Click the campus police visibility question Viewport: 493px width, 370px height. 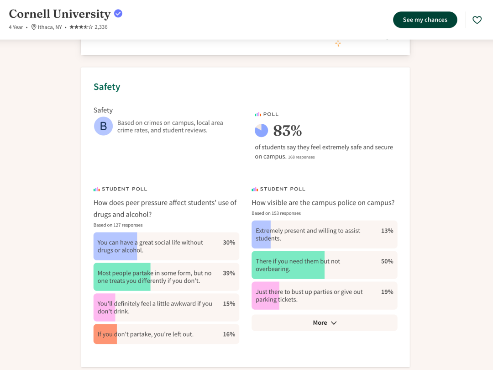[x=323, y=203]
